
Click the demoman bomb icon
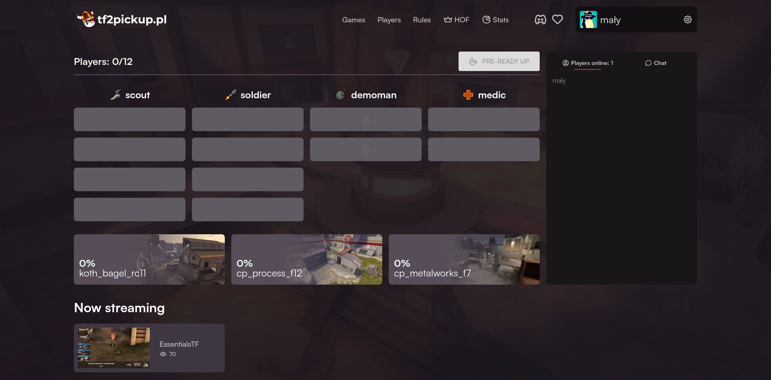[340, 94]
